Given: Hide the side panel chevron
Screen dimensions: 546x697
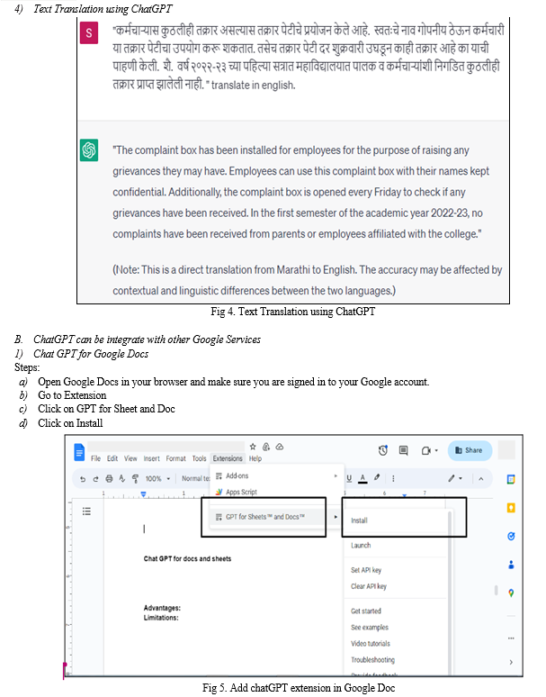Looking at the screenshot, I should point(511,662).
